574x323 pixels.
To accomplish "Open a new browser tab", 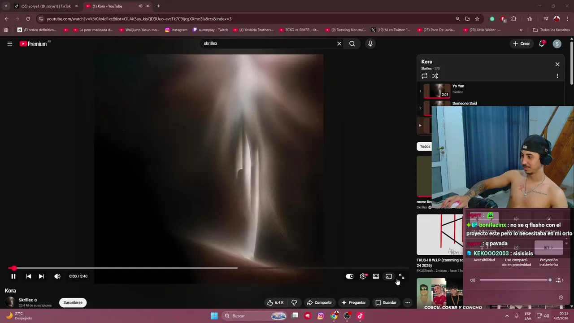I will point(158,6).
